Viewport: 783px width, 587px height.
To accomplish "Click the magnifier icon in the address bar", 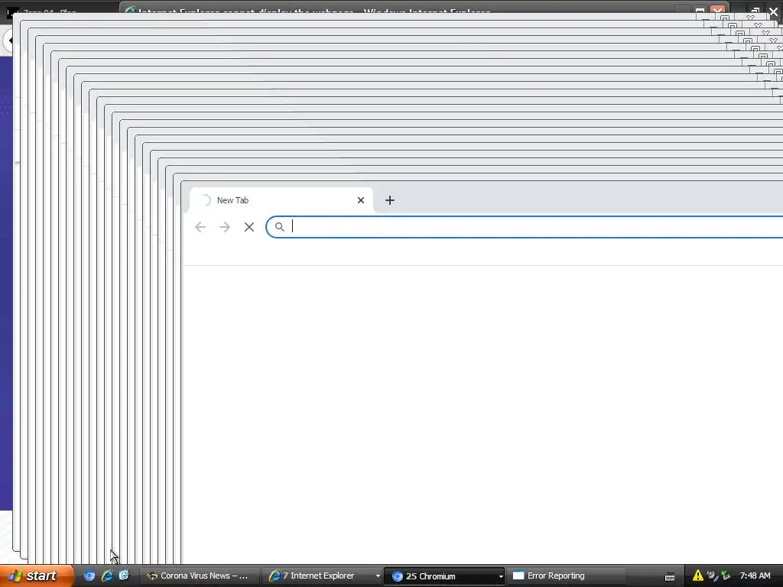I will [280, 227].
